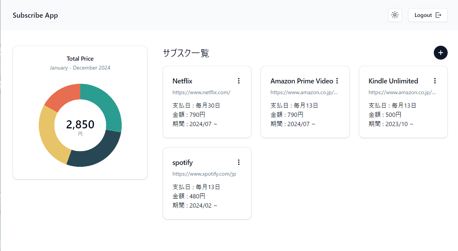Click the Total Price heading

click(x=80, y=58)
